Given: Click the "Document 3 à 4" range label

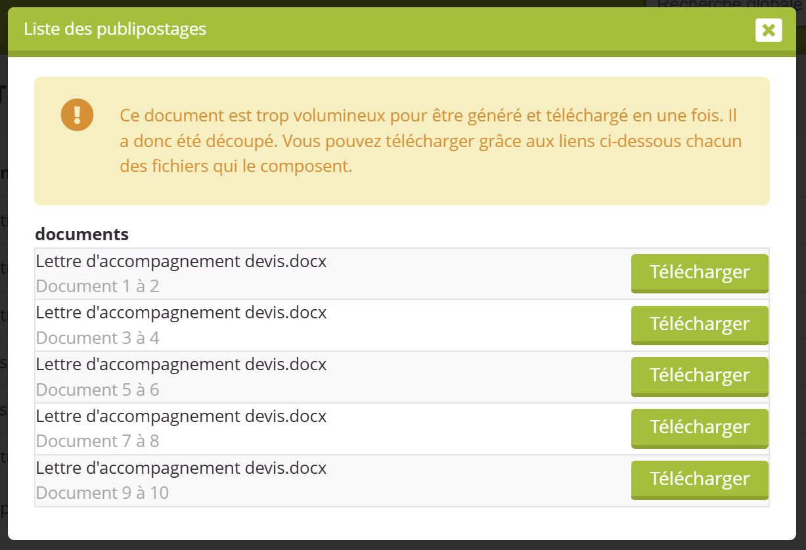Looking at the screenshot, I should point(97,339).
